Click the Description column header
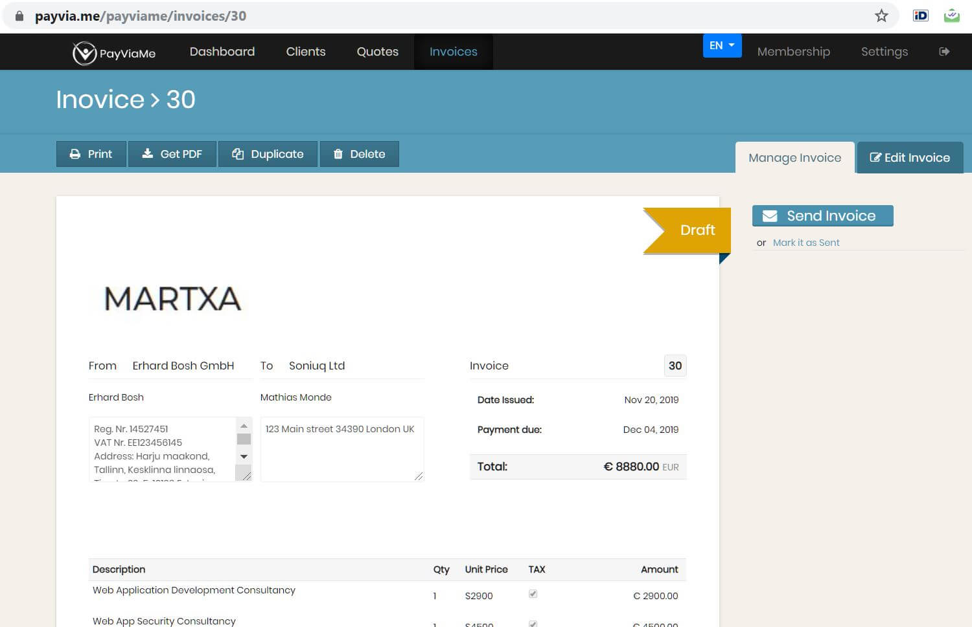This screenshot has width=972, height=627. [119, 569]
